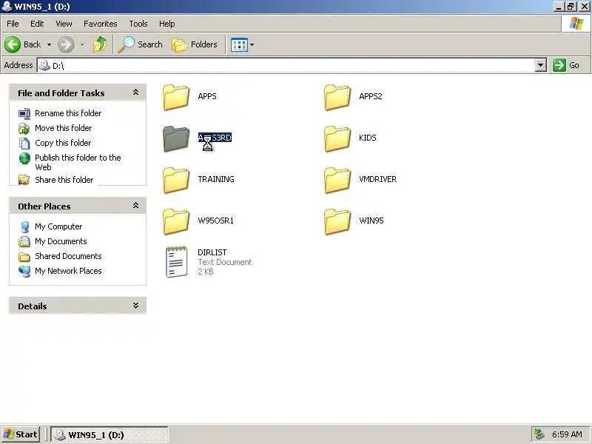Click the Publish to Web globe icon

pyautogui.click(x=24, y=158)
